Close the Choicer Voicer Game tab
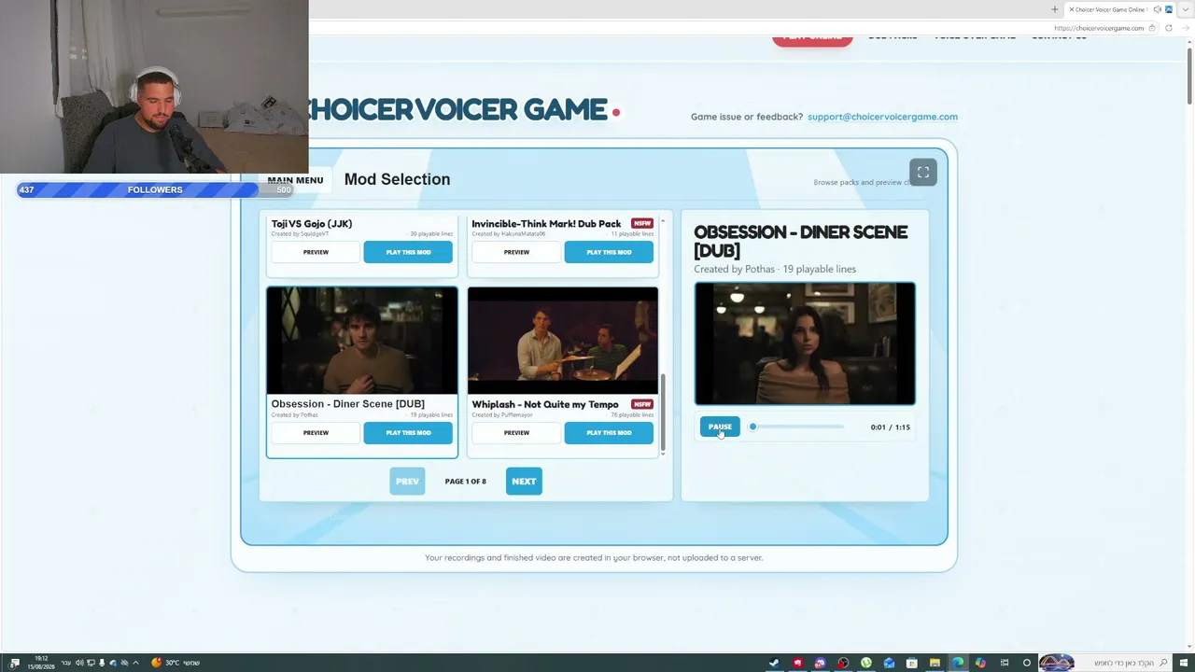The image size is (1195, 672). tap(1071, 9)
